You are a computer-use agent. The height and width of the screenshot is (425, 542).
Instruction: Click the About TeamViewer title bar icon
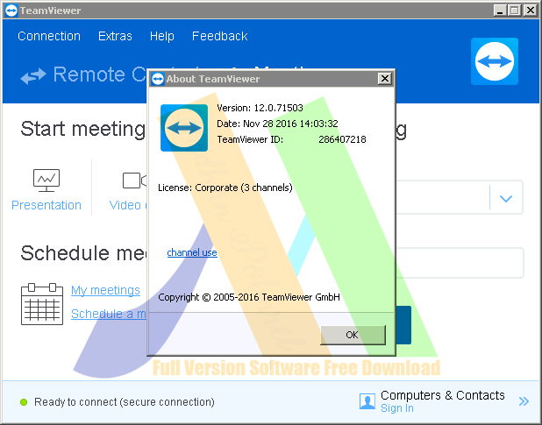pyautogui.click(x=158, y=79)
